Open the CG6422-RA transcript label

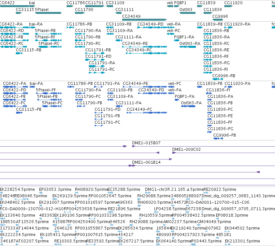coord(11,24)
